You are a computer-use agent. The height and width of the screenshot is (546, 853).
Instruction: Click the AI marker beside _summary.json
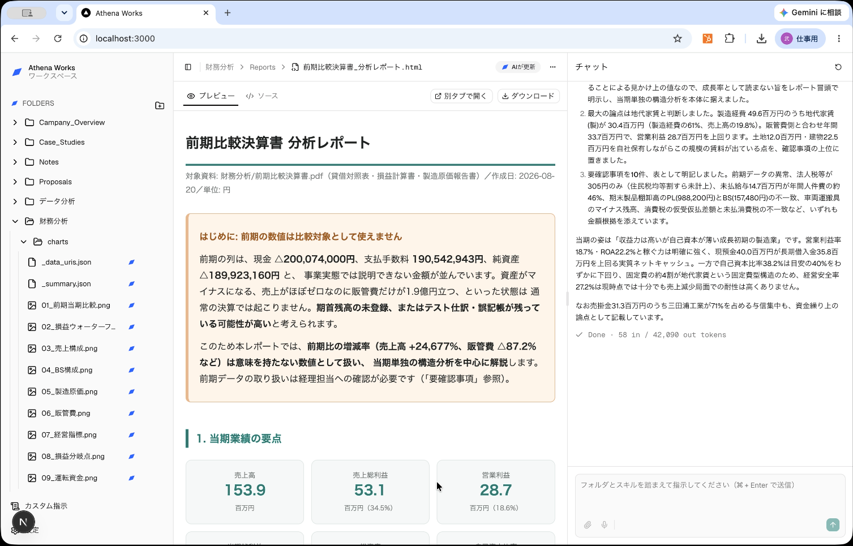pos(131,283)
